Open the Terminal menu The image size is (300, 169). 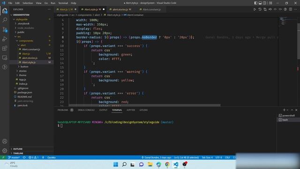point(63,3)
